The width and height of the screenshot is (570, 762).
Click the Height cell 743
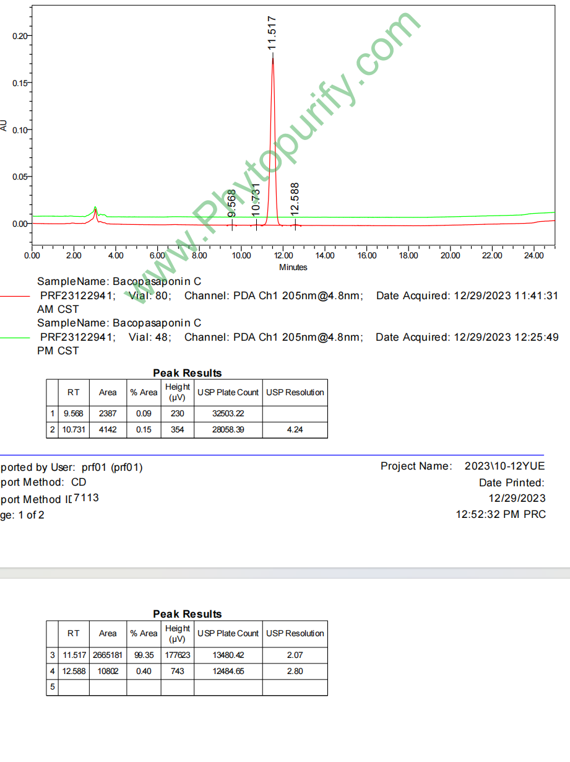[178, 671]
